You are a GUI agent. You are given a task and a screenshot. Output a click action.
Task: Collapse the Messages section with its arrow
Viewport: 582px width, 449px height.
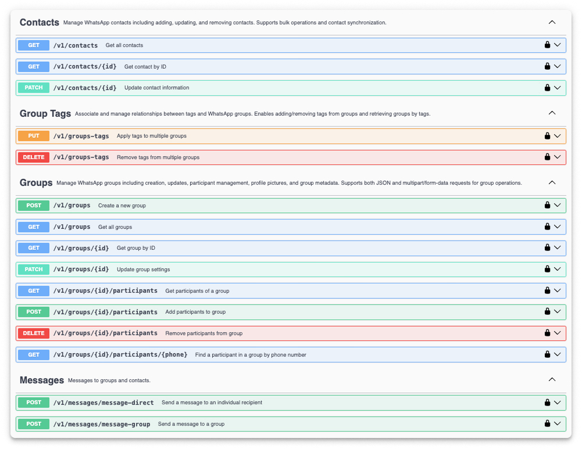tap(552, 379)
